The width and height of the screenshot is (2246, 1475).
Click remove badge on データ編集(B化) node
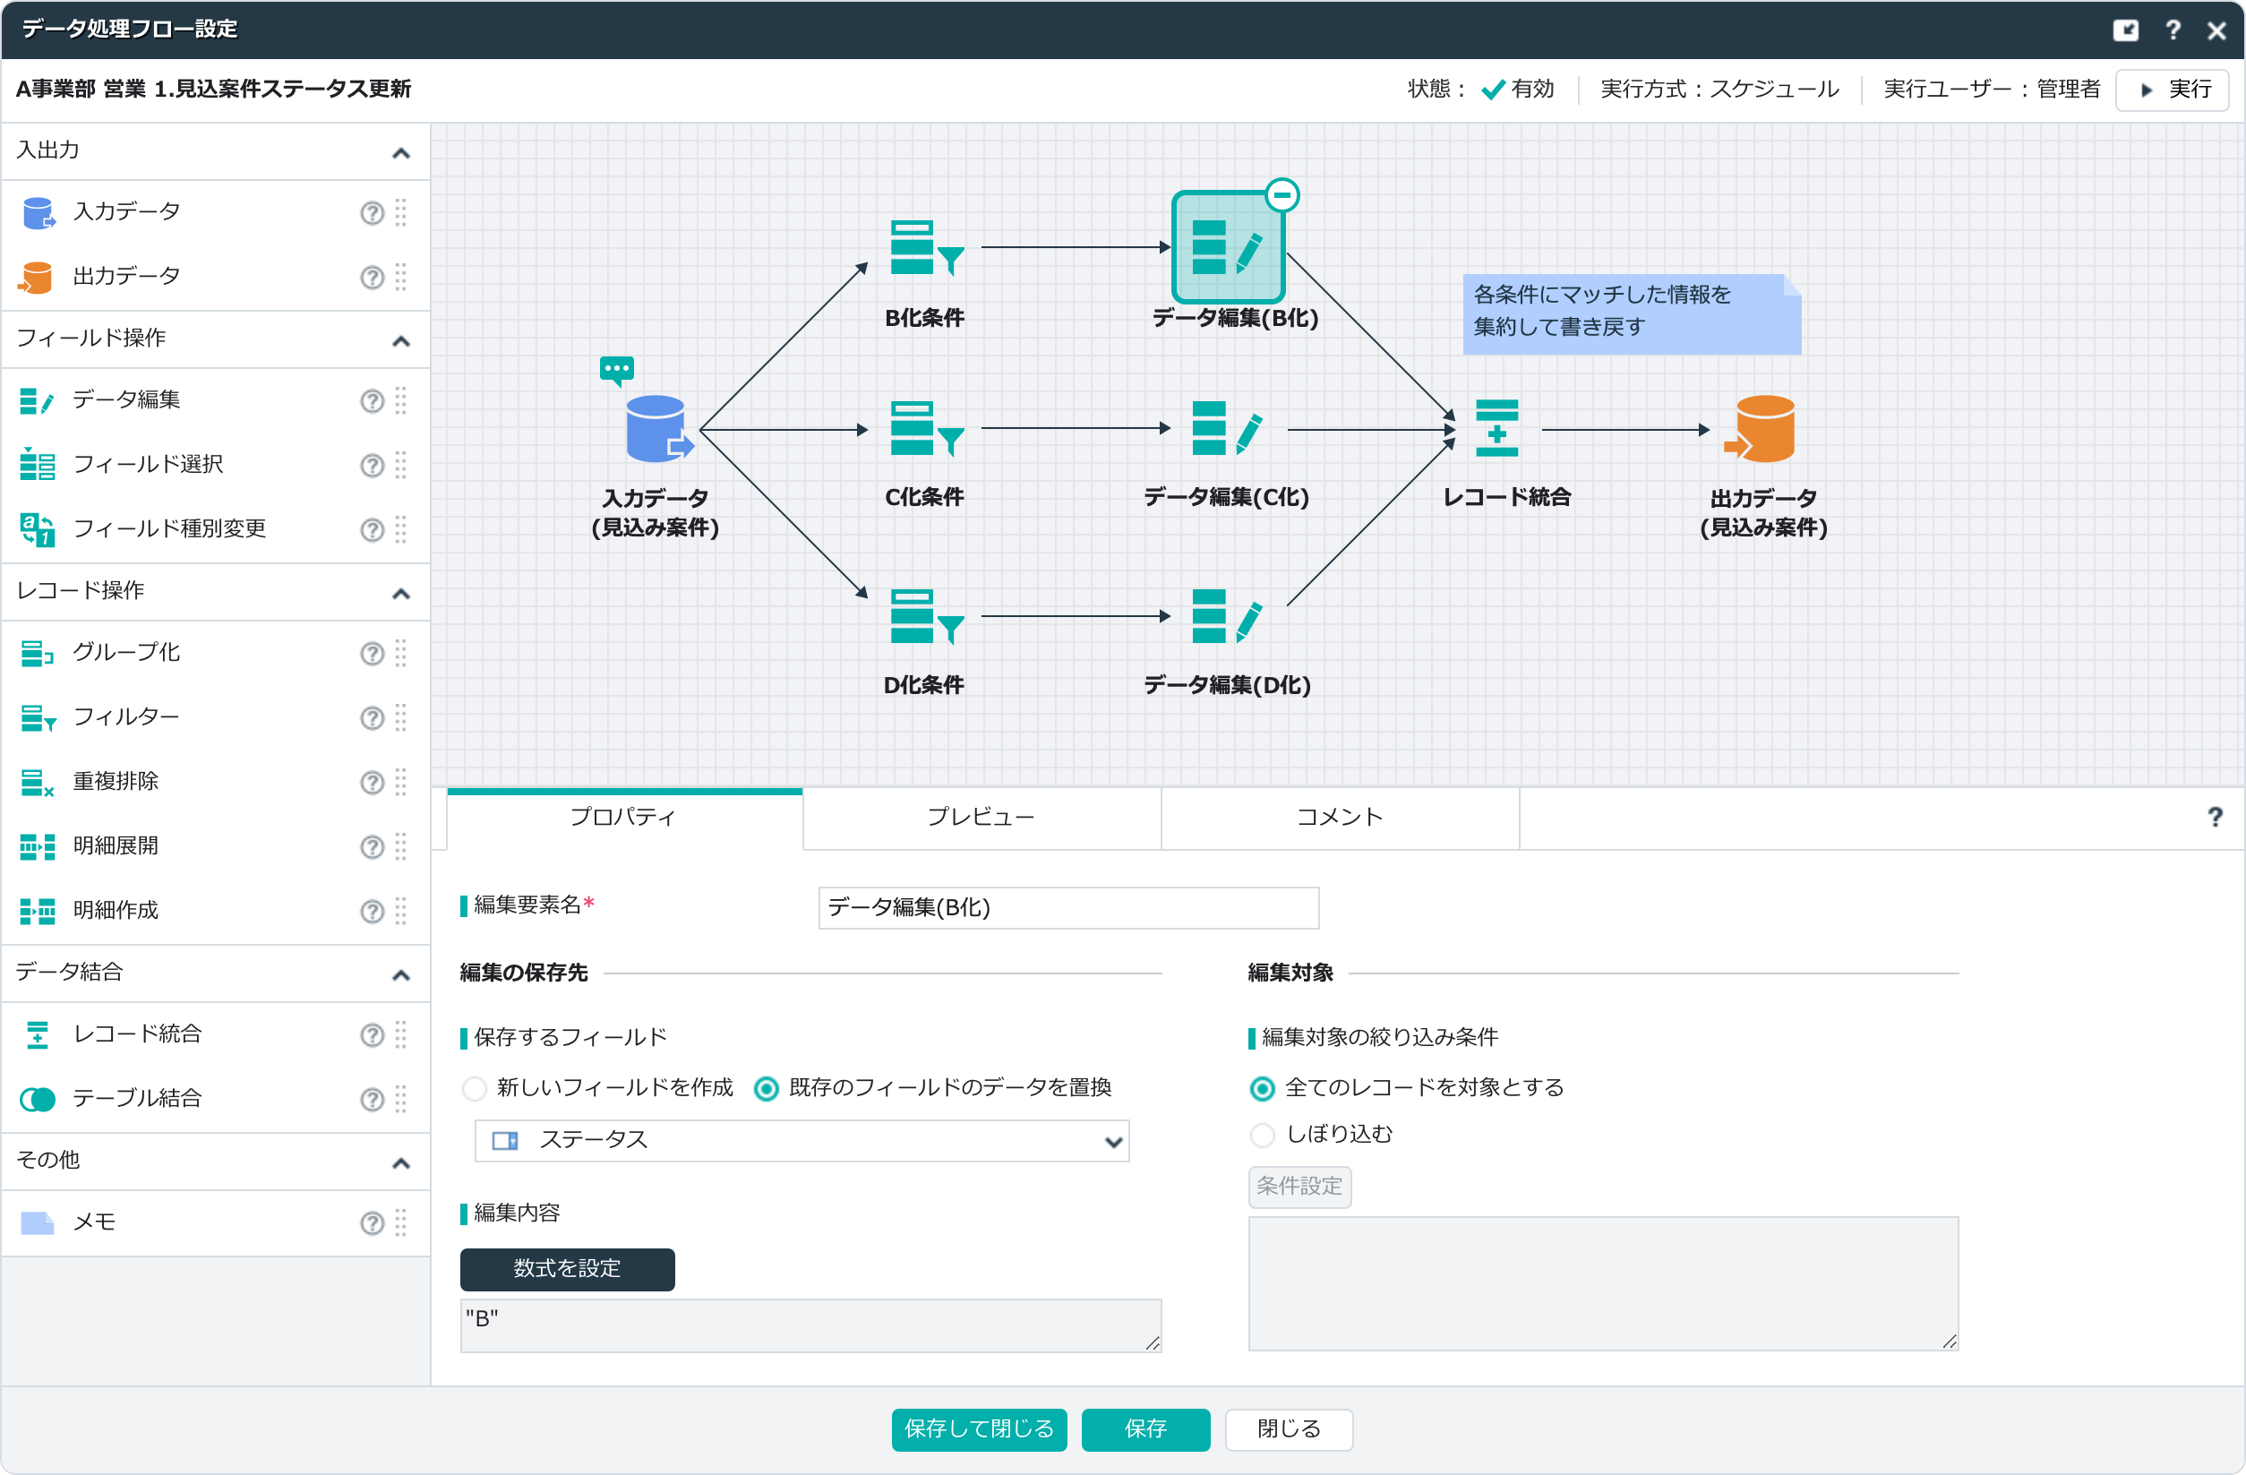(1282, 195)
